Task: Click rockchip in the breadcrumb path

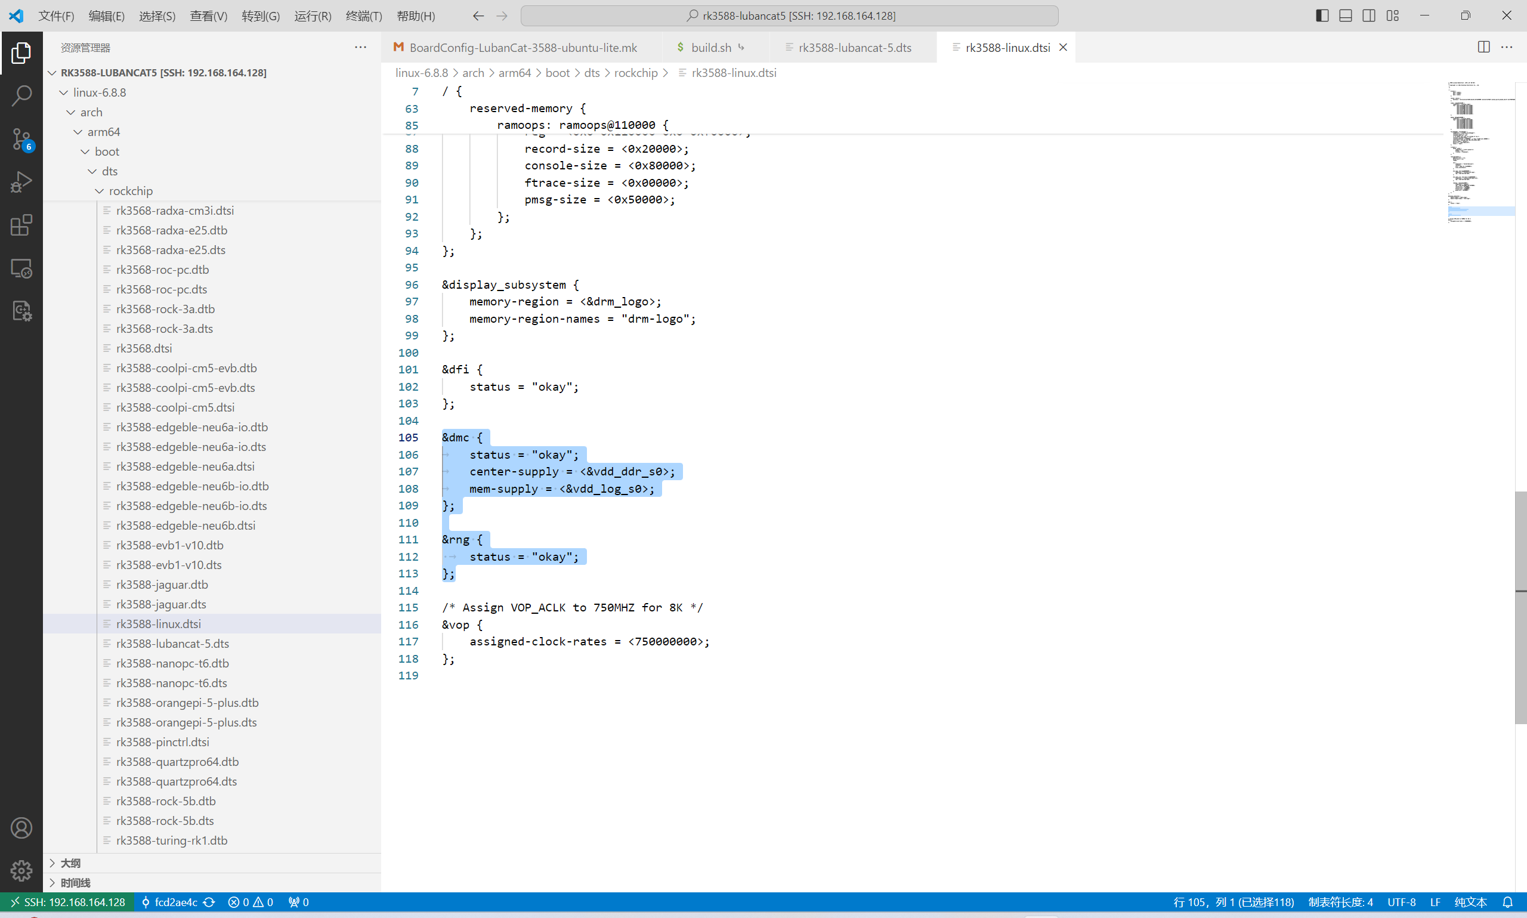Action: coord(635,72)
